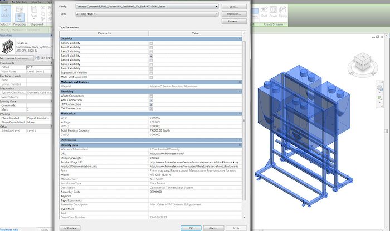390x231 pixels.
Task: Open the Structure ribbon tab
Action: click(x=37, y=2)
